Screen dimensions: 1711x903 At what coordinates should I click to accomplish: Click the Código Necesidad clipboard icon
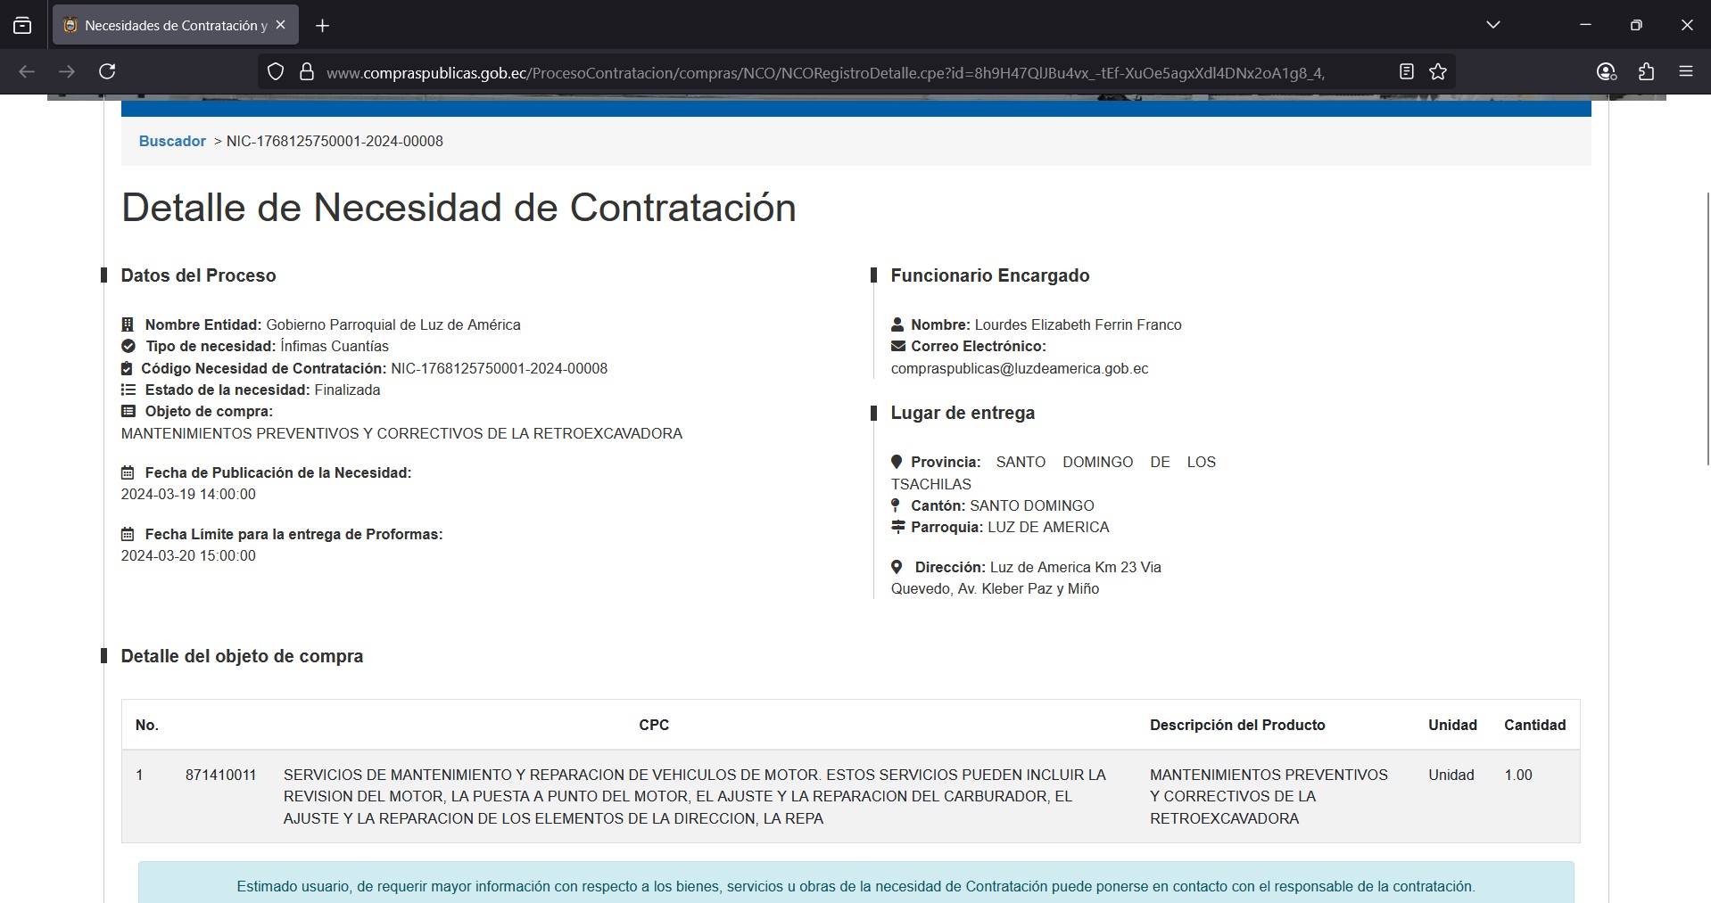(x=127, y=368)
